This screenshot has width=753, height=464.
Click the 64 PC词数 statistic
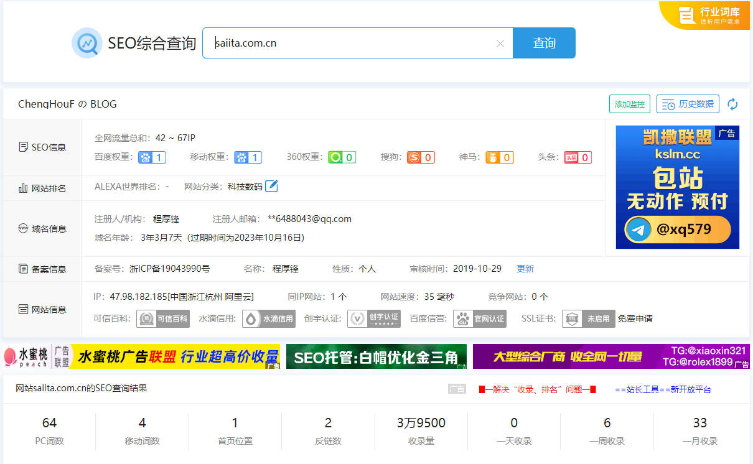[49, 430]
